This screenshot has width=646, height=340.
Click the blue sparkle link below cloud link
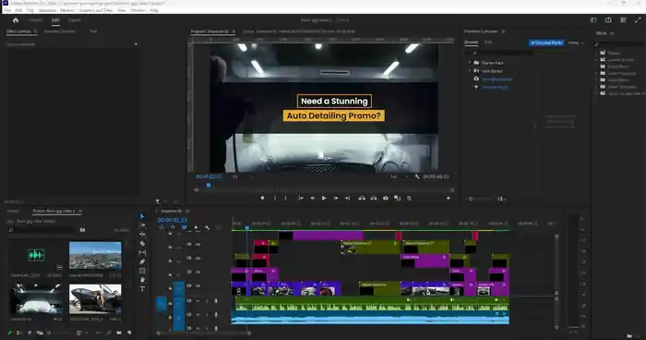tap(495, 88)
